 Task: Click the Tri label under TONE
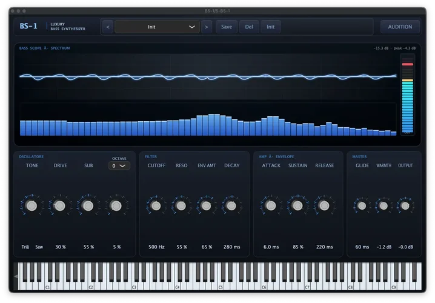[x=25, y=247]
